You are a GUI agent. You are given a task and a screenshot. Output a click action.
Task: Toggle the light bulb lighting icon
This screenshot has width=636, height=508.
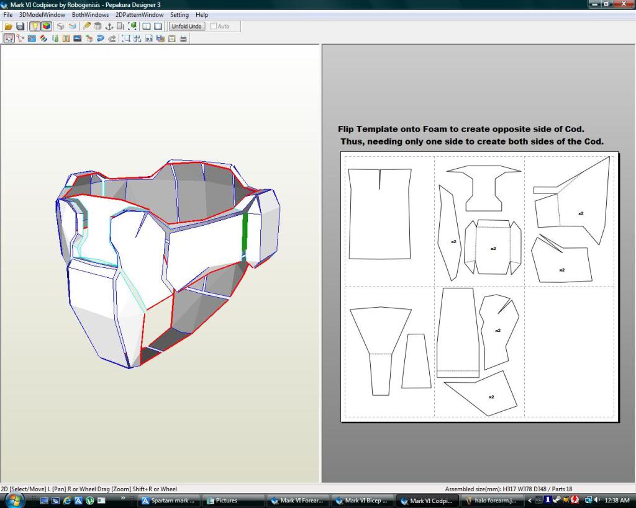point(35,27)
